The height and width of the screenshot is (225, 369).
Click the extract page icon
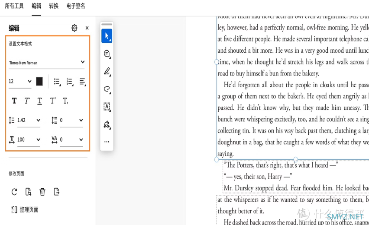click(x=56, y=192)
